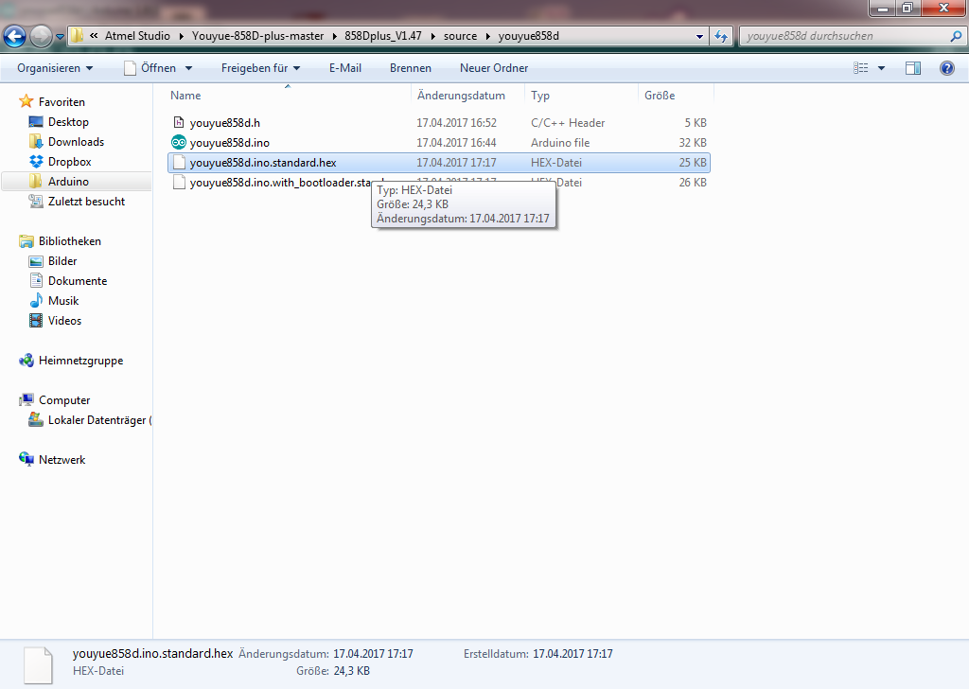Image resolution: width=969 pixels, height=689 pixels.
Task: Open Heimnetzgruppe in navigation pane
Action: 80,361
